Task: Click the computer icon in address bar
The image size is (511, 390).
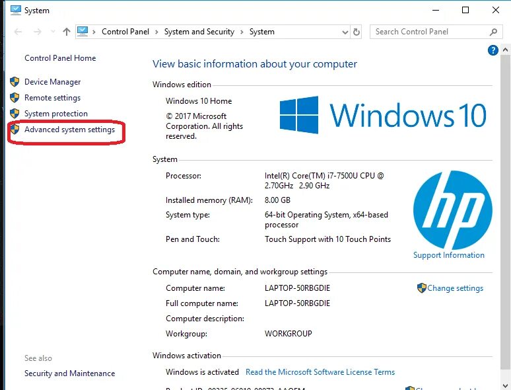Action: 83,31
